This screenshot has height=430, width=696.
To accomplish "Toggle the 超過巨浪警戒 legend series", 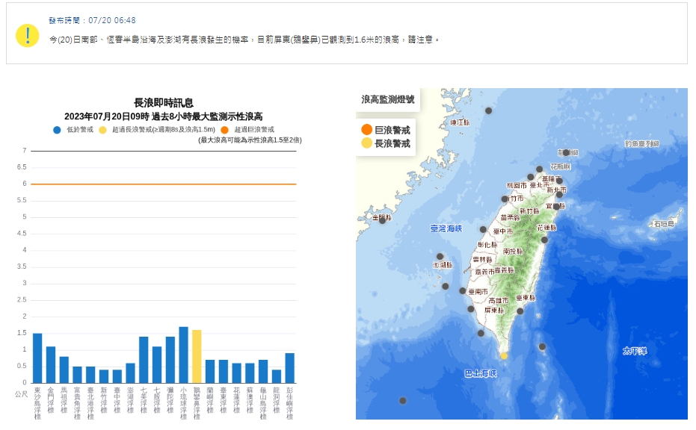I will 247,130.
